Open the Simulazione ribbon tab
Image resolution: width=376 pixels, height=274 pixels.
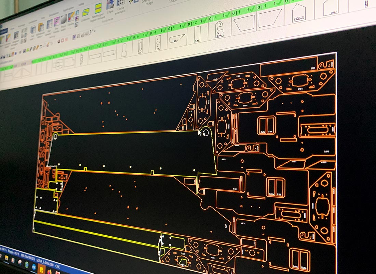pos(54,14)
